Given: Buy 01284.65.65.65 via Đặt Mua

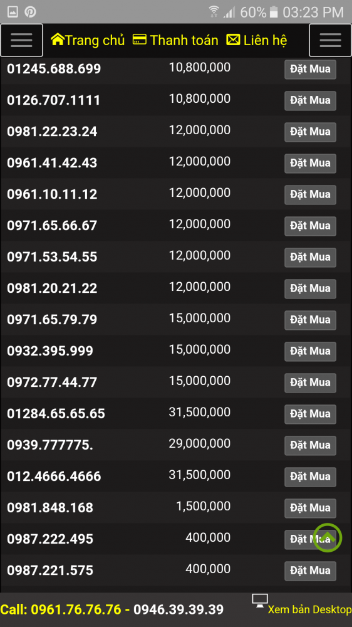Looking at the screenshot, I should pos(310,414).
